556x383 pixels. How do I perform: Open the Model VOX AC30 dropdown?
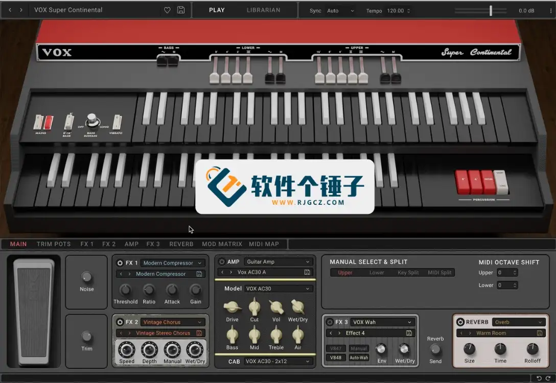click(x=278, y=289)
